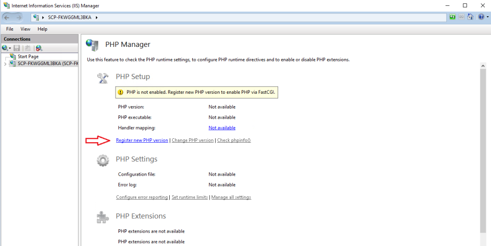Click the PHP Setup section heading
The height and width of the screenshot is (246, 491).
(133, 77)
